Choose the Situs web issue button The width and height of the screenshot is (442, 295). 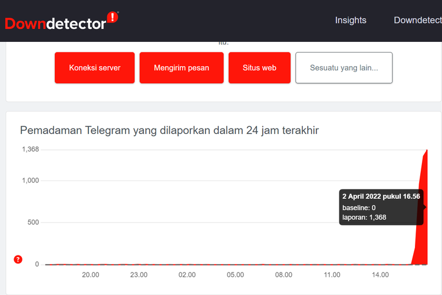pyautogui.click(x=259, y=68)
